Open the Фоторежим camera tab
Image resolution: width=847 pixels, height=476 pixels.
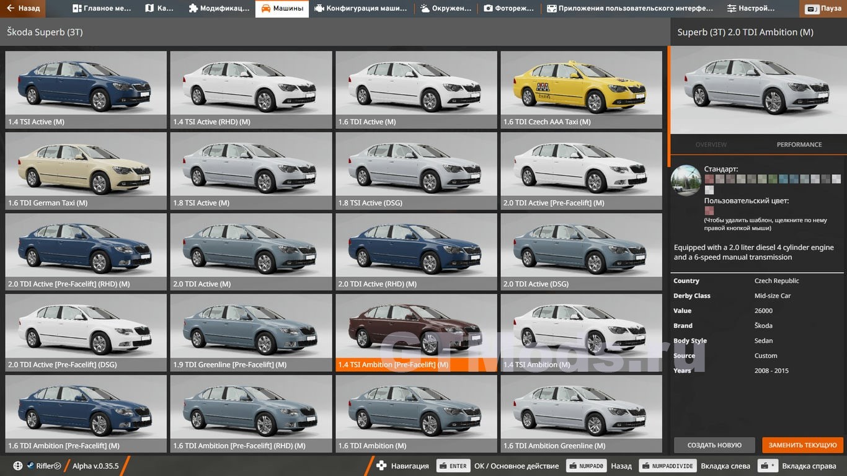(508, 9)
